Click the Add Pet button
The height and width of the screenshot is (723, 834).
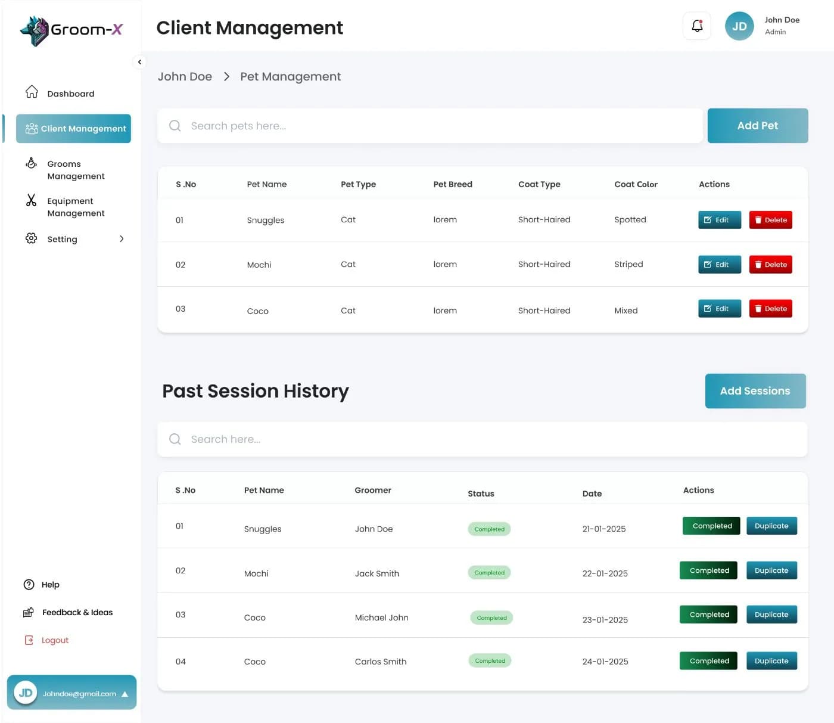[x=758, y=126]
